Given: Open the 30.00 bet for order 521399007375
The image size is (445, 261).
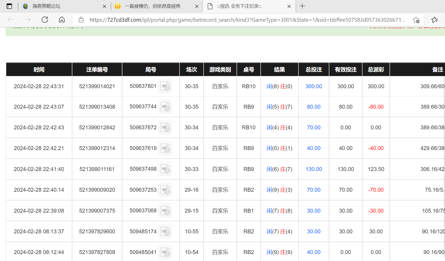Looking at the screenshot, I should click(x=314, y=211).
